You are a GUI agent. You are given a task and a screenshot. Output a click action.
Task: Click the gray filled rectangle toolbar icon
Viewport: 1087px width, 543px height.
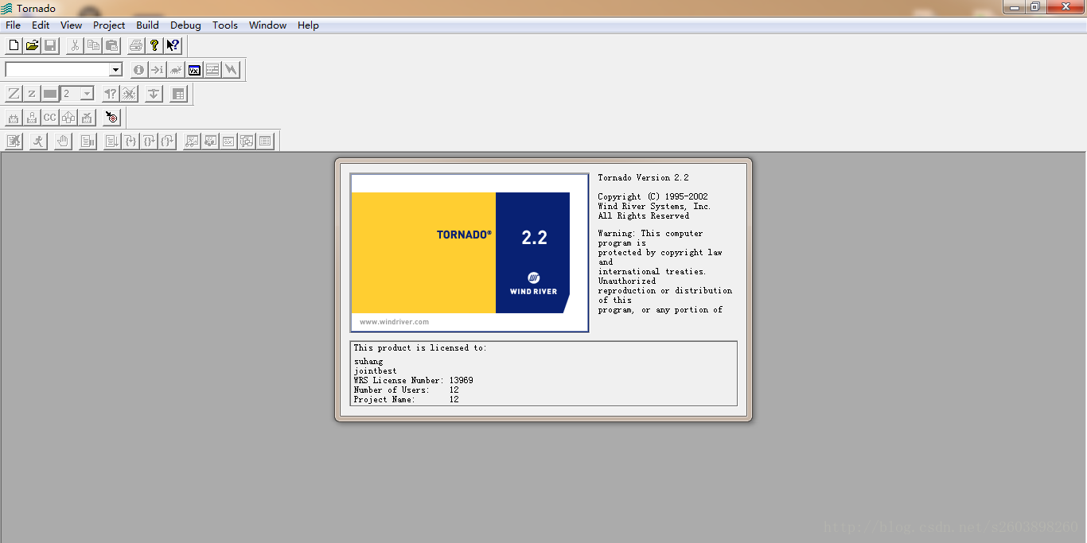point(50,94)
